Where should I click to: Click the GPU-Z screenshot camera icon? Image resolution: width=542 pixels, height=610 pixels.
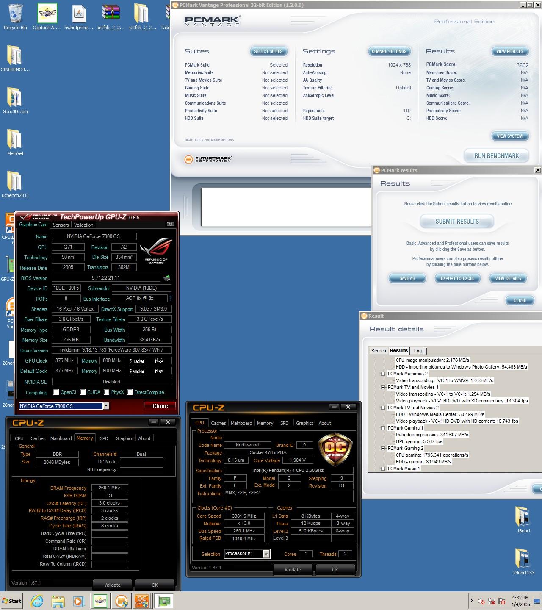tap(171, 224)
